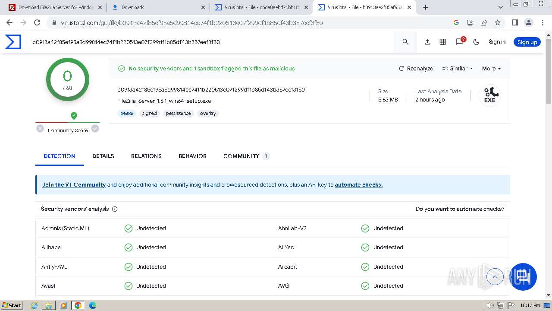
Task: Toggle dark mode moon icon
Action: click(476, 42)
